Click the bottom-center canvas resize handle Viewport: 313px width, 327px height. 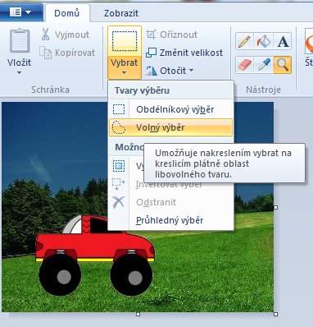tap(138, 314)
